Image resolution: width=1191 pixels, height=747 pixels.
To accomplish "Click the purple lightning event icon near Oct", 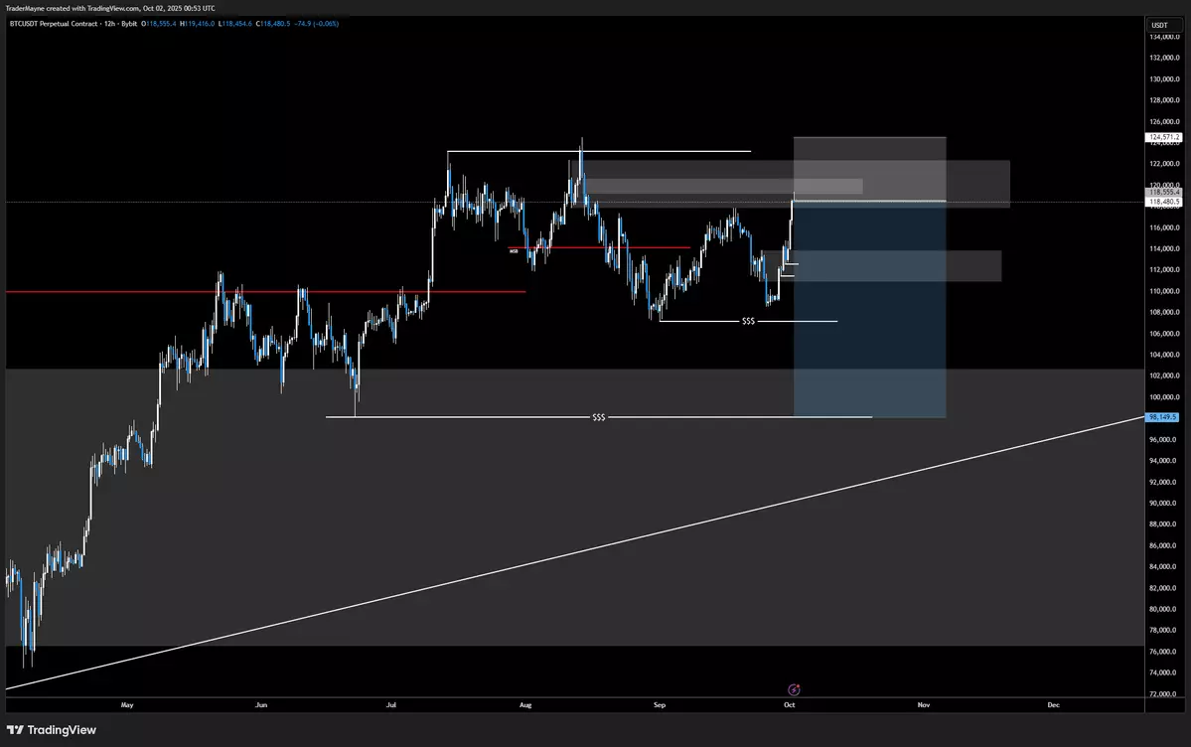I will pyautogui.click(x=794, y=689).
